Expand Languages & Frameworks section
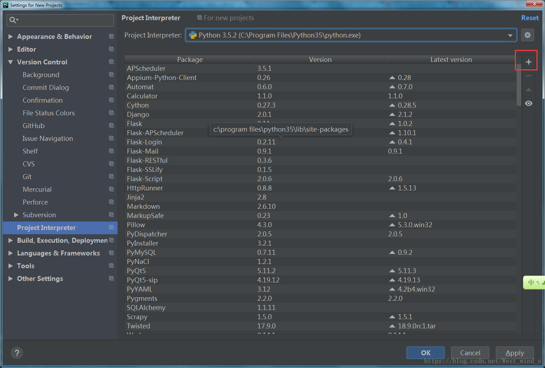The width and height of the screenshot is (545, 368). pos(11,253)
